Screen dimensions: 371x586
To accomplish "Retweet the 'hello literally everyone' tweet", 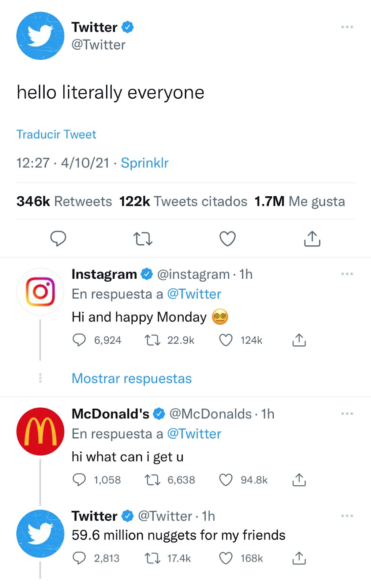I will point(143,238).
